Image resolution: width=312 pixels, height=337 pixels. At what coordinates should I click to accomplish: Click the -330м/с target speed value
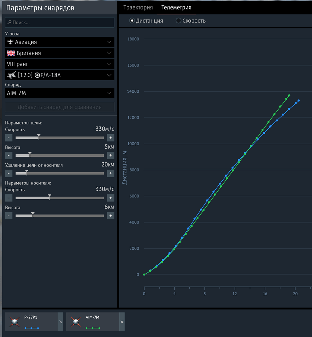104,129
